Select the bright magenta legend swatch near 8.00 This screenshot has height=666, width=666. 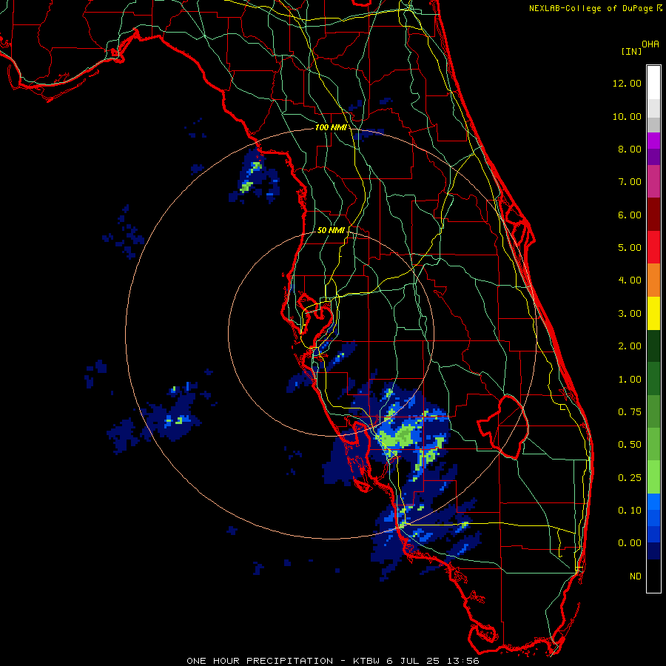click(x=653, y=141)
